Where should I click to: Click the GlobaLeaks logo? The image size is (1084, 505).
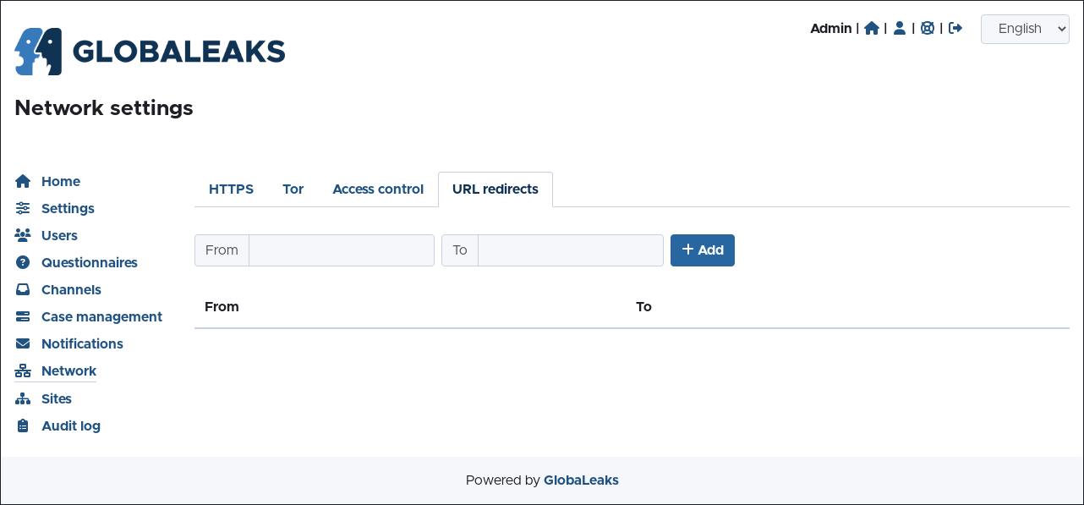(x=150, y=52)
